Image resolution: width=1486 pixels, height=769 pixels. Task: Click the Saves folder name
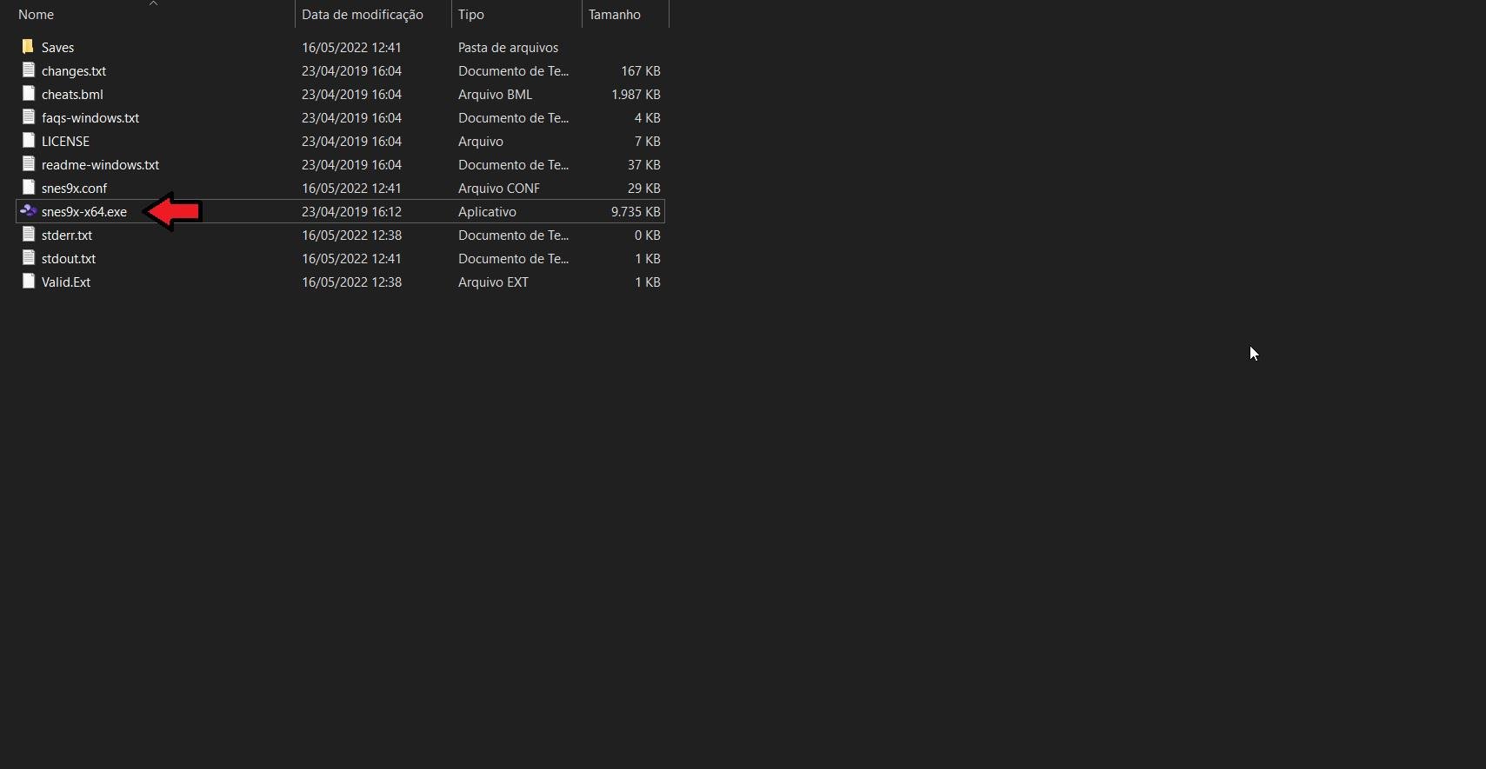[57, 48]
